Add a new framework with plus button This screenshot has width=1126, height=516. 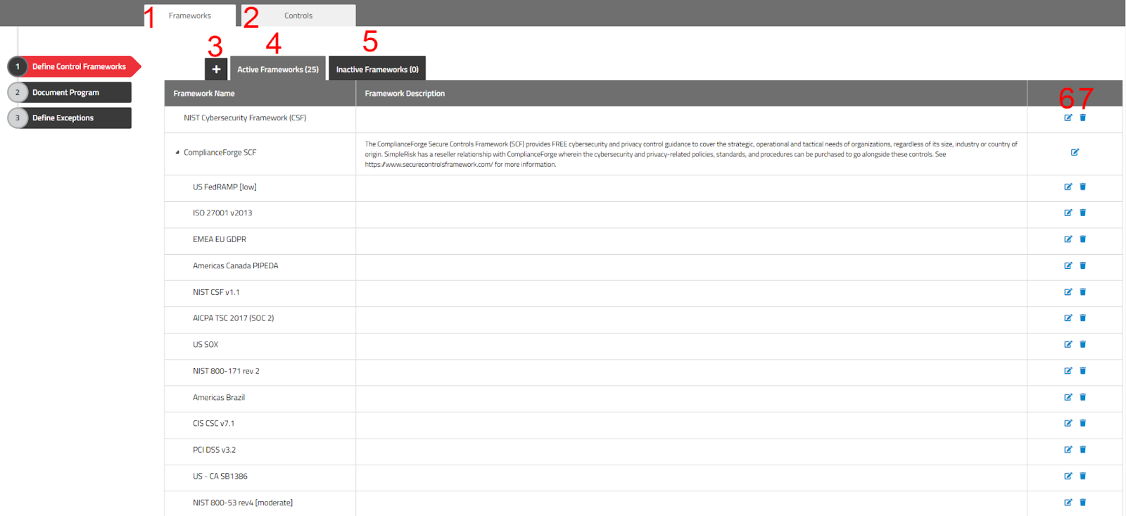tap(216, 69)
